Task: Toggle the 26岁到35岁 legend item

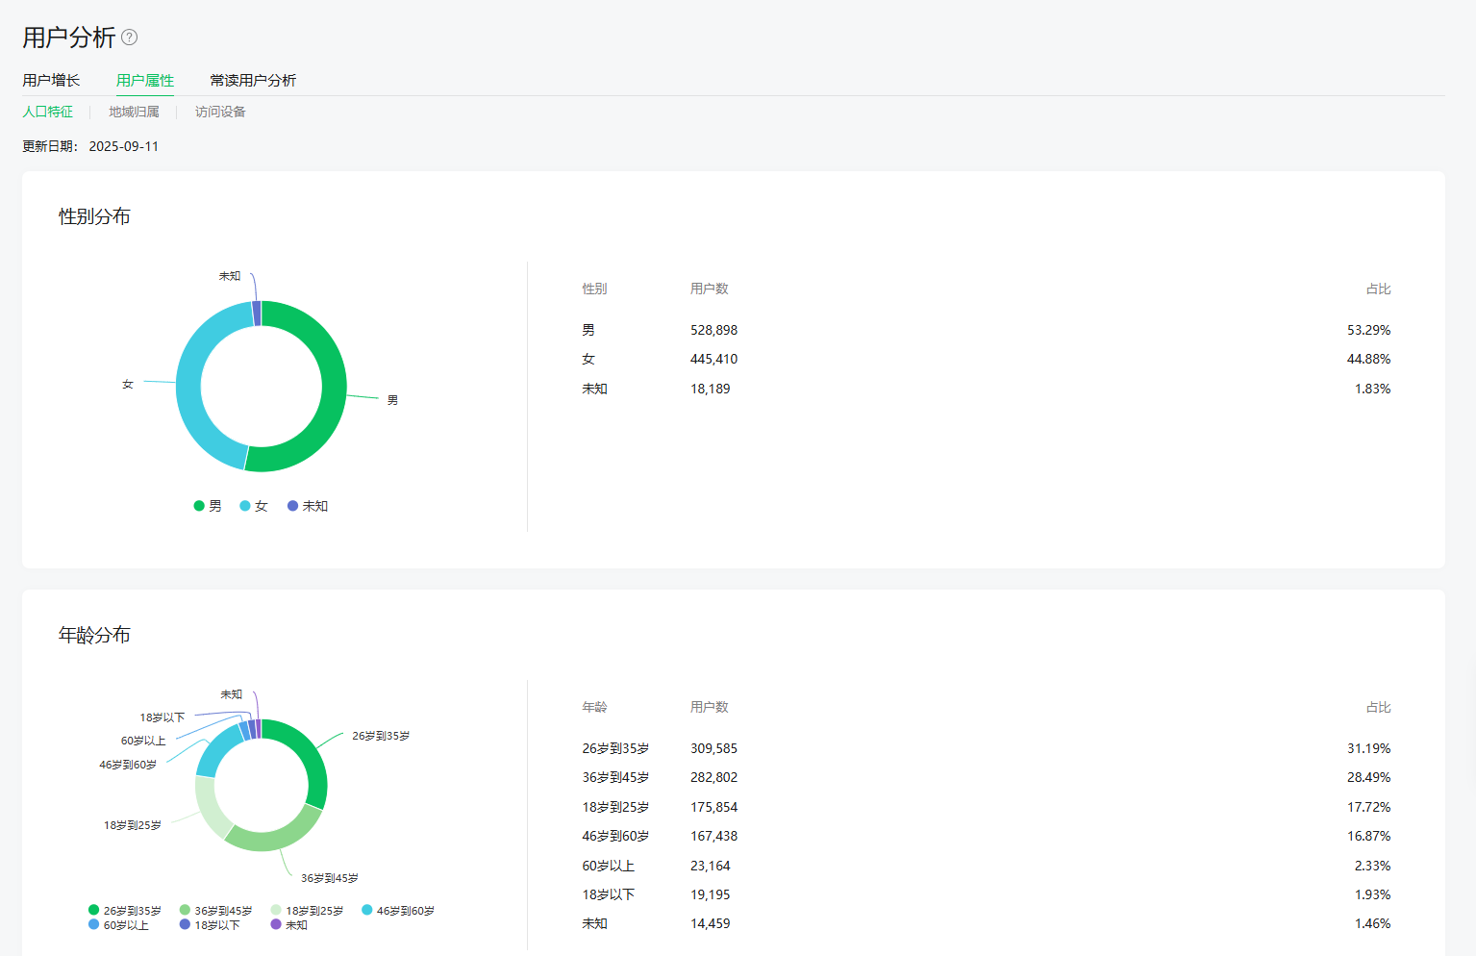Action: pyautogui.click(x=125, y=910)
